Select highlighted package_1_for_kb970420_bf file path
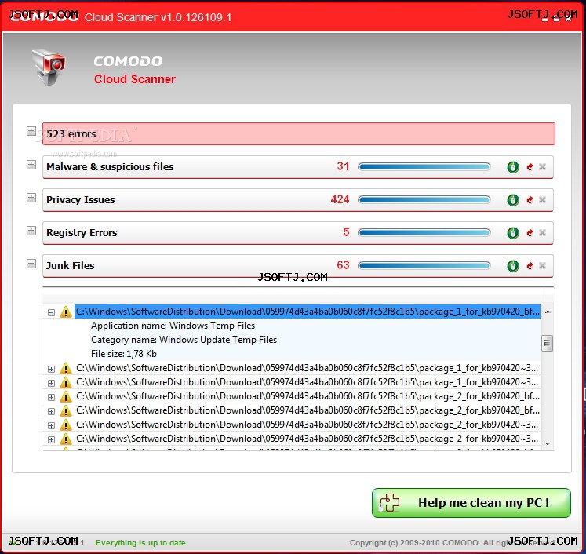This screenshot has width=586, height=554. pyautogui.click(x=308, y=312)
